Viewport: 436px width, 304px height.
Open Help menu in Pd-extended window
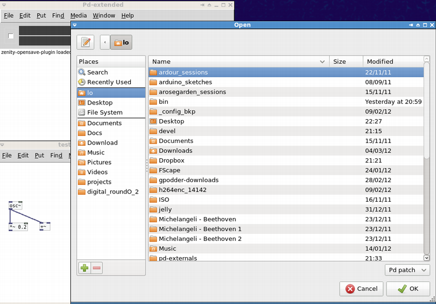click(x=128, y=16)
